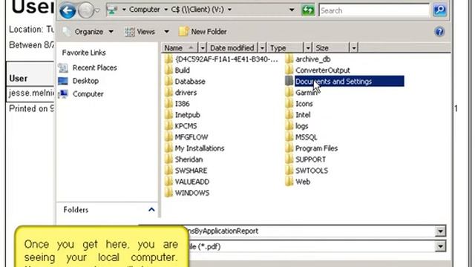The width and height of the screenshot is (475, 267).
Task: Open the Organize menu dropdown
Action: coord(88,31)
